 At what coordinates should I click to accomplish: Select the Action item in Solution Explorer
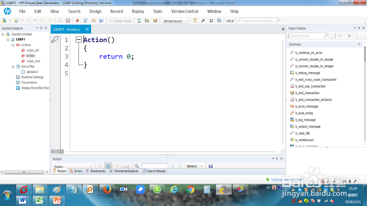click(30, 56)
